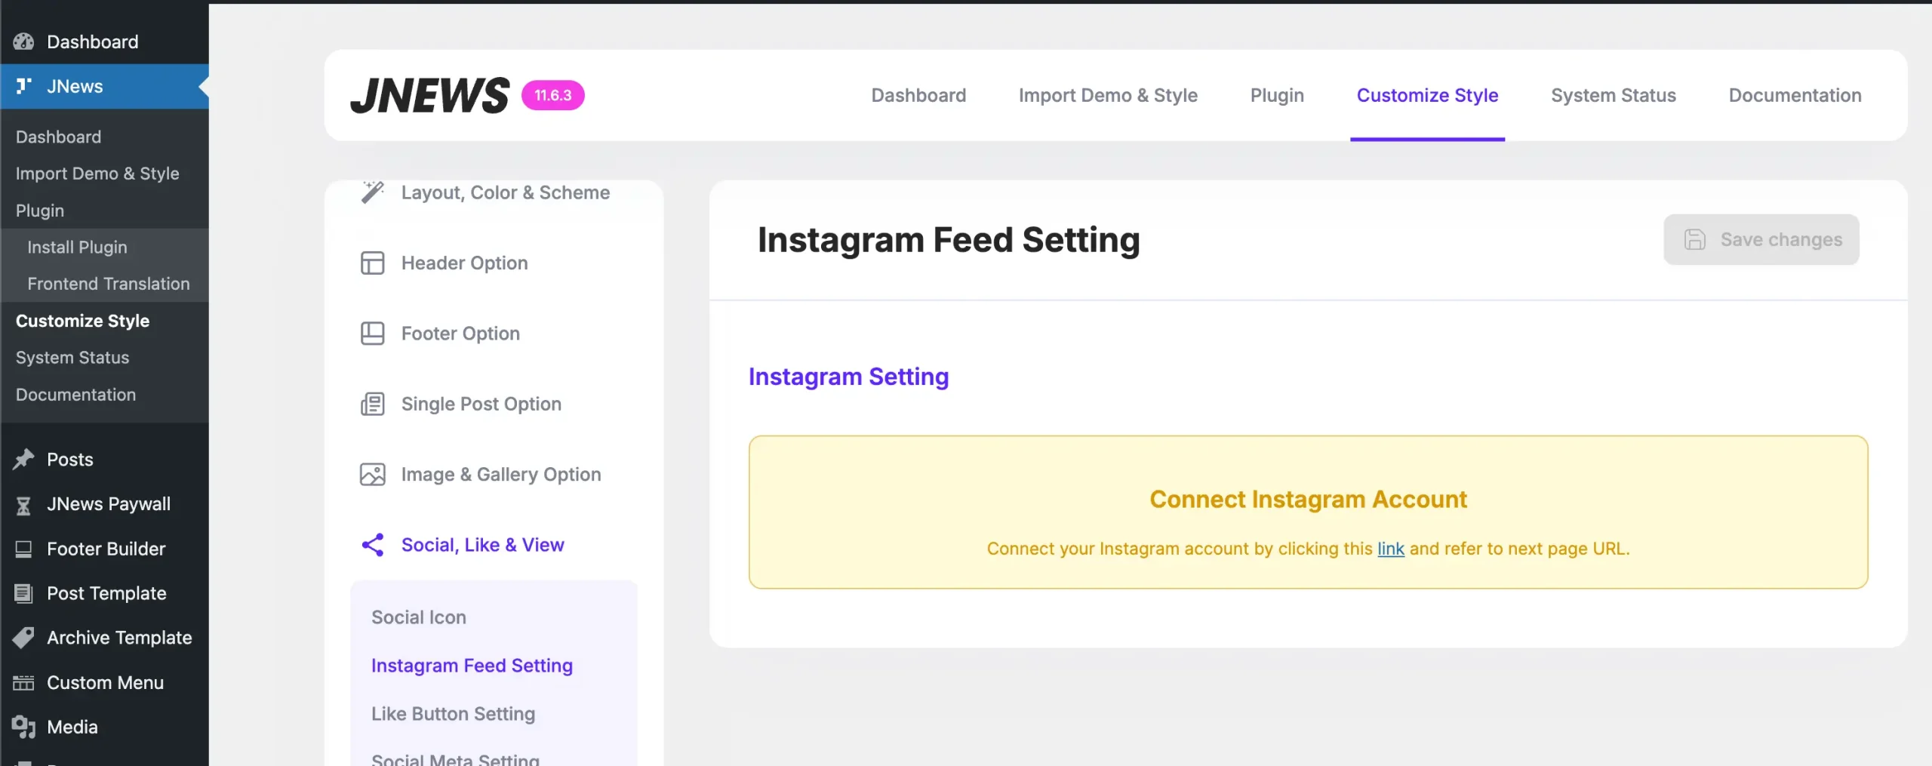The width and height of the screenshot is (1932, 766).
Task: Follow the Instagram connect link
Action: tap(1390, 549)
